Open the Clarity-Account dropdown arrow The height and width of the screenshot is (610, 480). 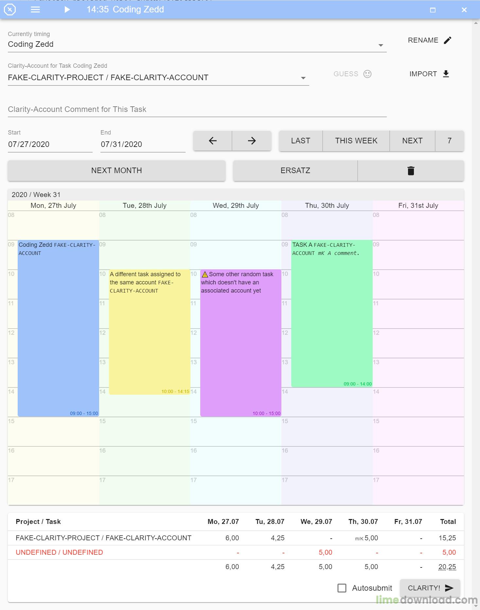pos(303,78)
